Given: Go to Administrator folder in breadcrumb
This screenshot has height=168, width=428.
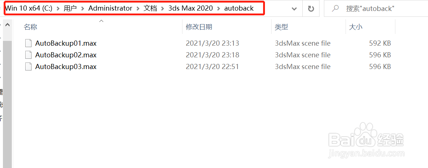Looking at the screenshot, I should click(110, 8).
